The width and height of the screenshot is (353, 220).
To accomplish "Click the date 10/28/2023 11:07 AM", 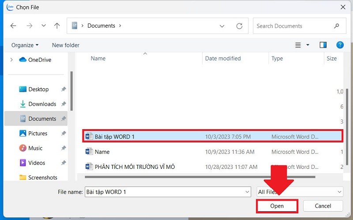I will click(x=231, y=167).
